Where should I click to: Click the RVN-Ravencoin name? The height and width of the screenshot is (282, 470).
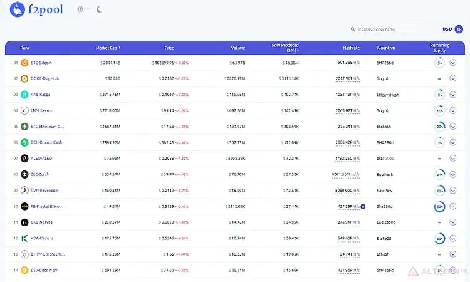(x=44, y=191)
